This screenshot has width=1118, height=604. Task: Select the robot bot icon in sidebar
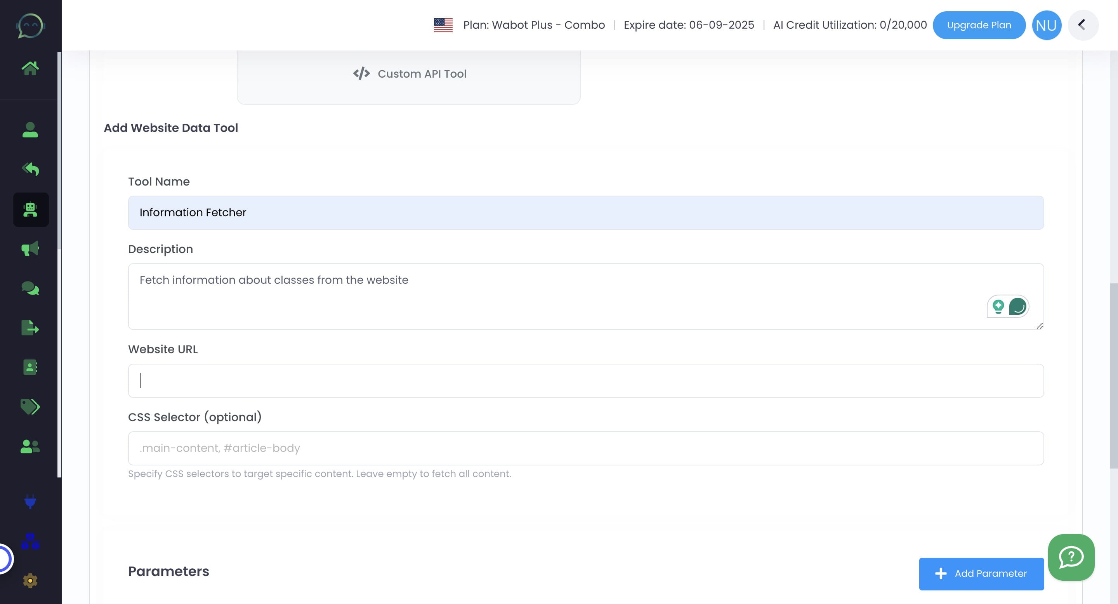pyautogui.click(x=30, y=210)
